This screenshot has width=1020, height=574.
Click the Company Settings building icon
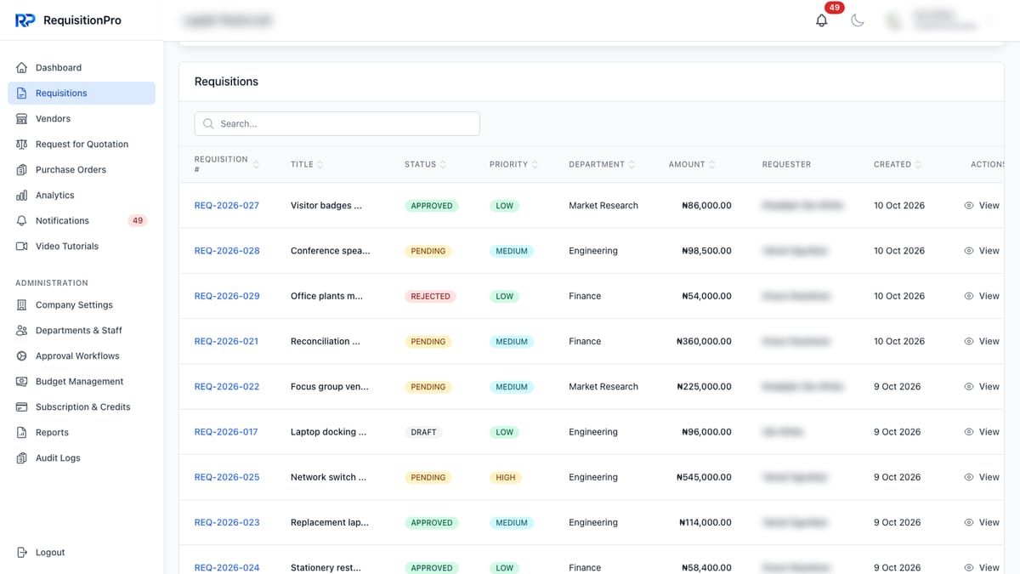click(x=22, y=305)
